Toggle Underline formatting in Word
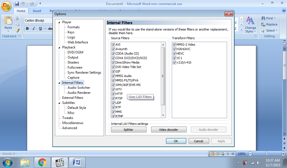 point(40,29)
